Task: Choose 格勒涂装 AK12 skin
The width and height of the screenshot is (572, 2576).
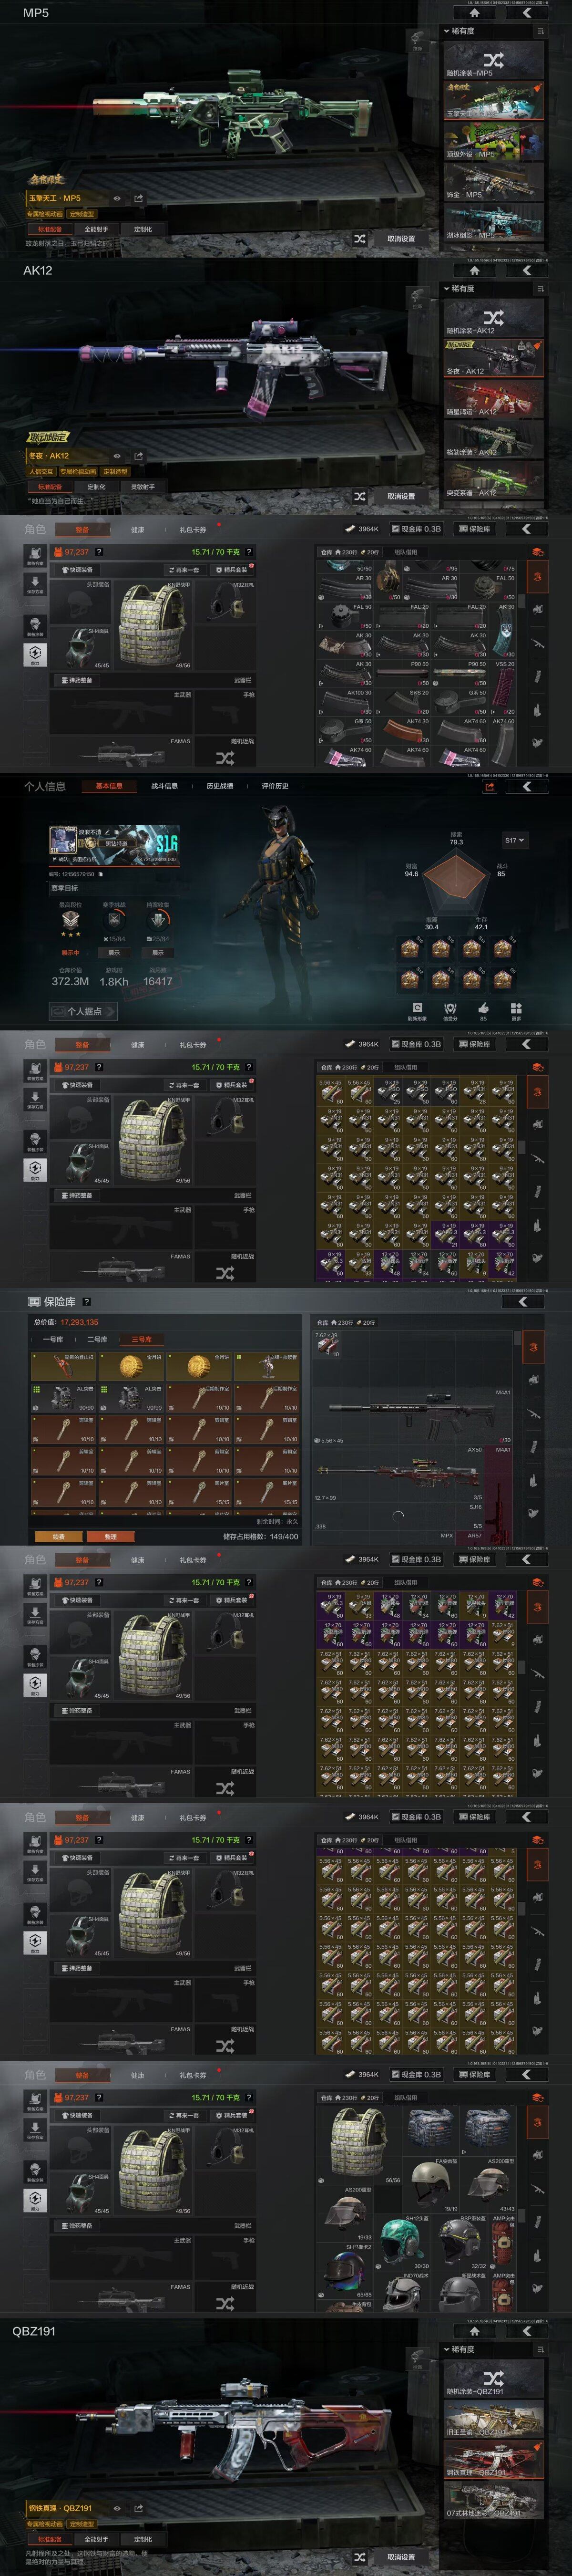Action: (x=493, y=439)
